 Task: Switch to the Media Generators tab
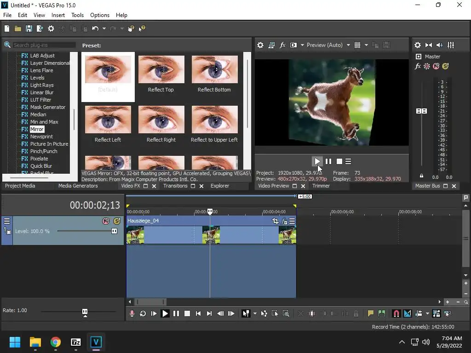pyautogui.click(x=78, y=186)
